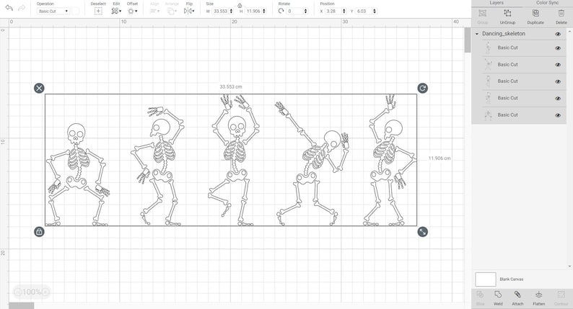Toggle visibility of fourth Basic Cut layer

[x=558, y=98]
